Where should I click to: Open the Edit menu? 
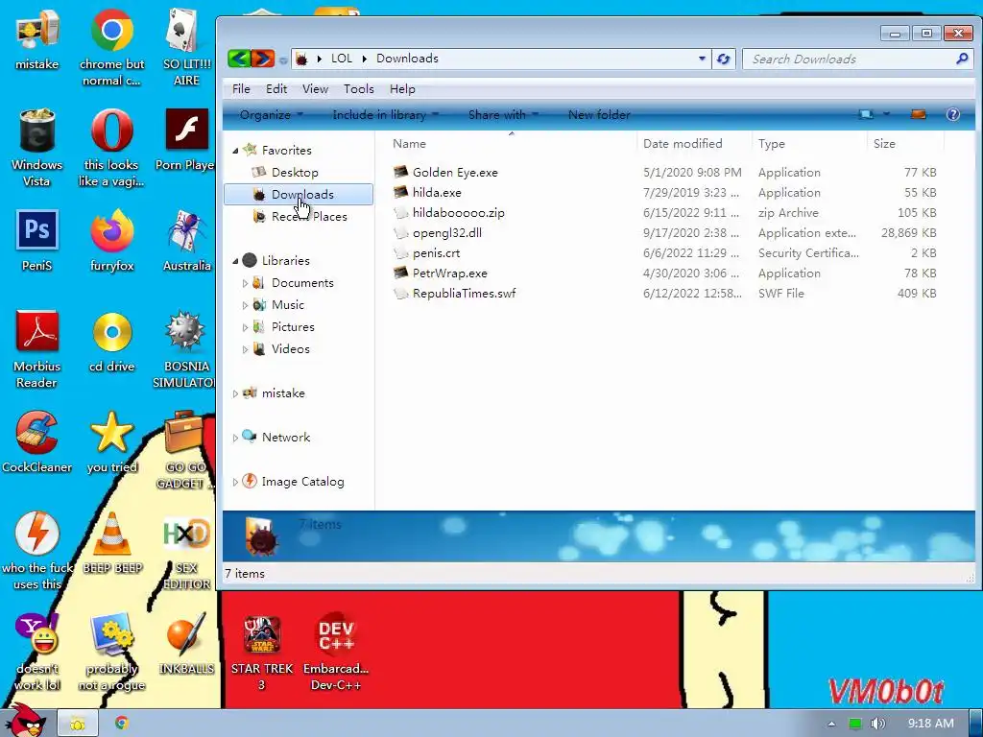coord(276,89)
